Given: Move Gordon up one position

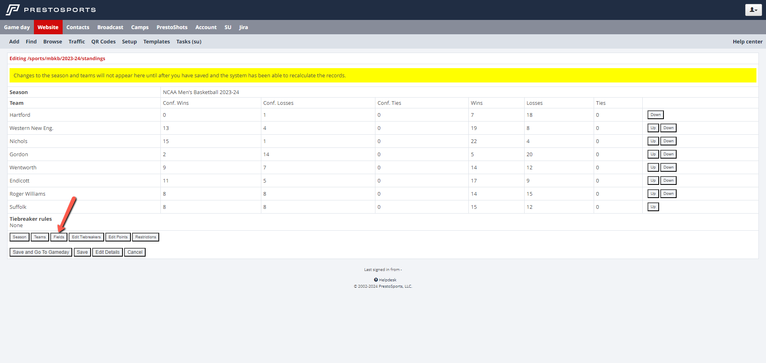Looking at the screenshot, I should [653, 154].
